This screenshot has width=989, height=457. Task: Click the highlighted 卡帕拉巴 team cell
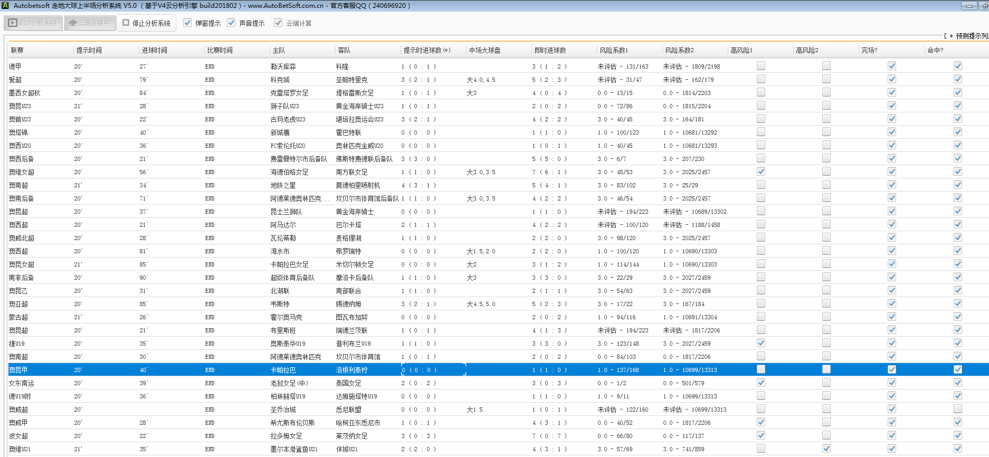(x=283, y=370)
